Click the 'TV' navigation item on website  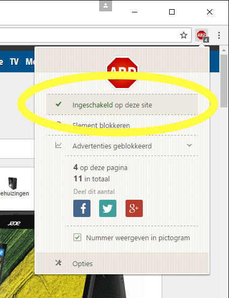[x=15, y=62]
